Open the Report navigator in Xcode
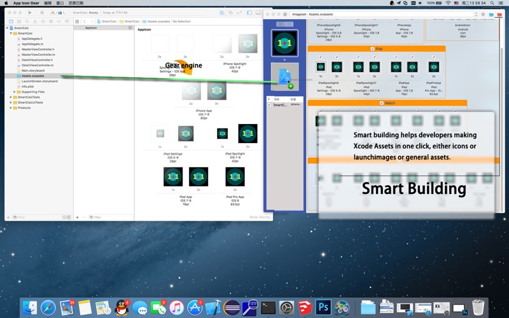The height and width of the screenshot is (318, 509). coord(67,22)
